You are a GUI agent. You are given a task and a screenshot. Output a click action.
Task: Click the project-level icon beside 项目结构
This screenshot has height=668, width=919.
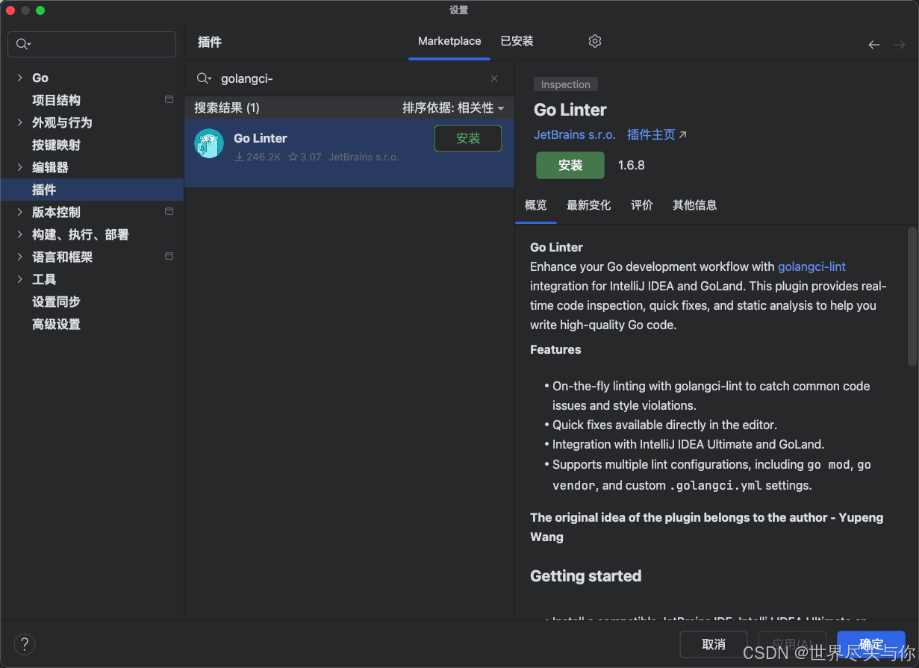169,99
